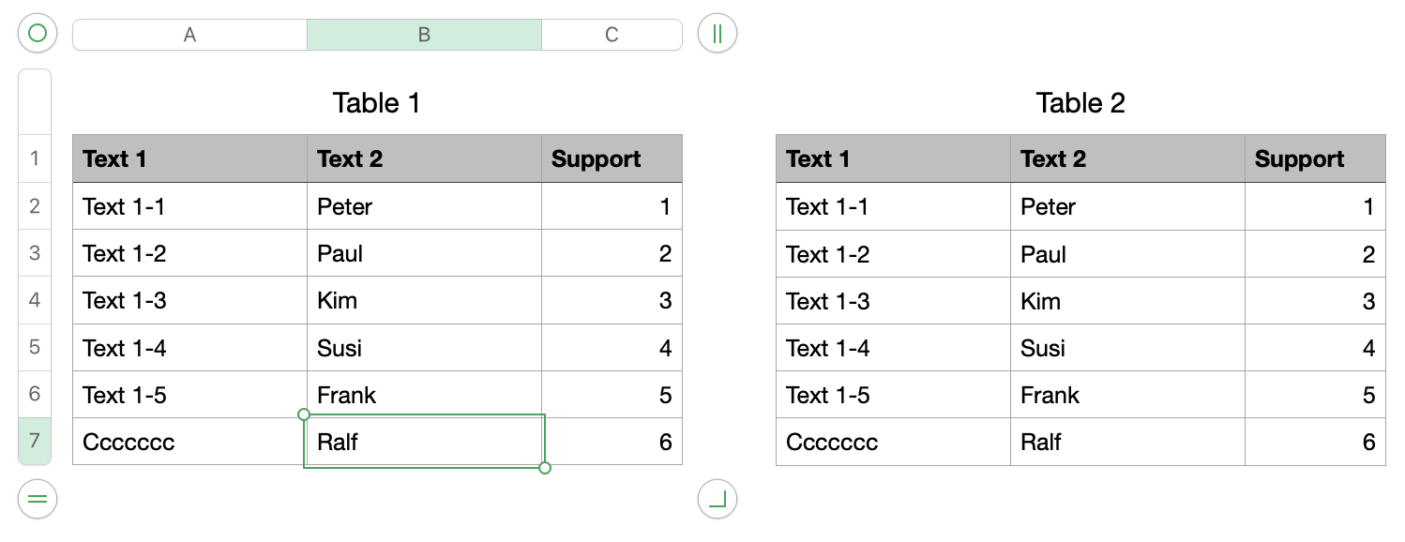Select row 4 header
The height and width of the screenshot is (542, 1405).
pos(35,300)
